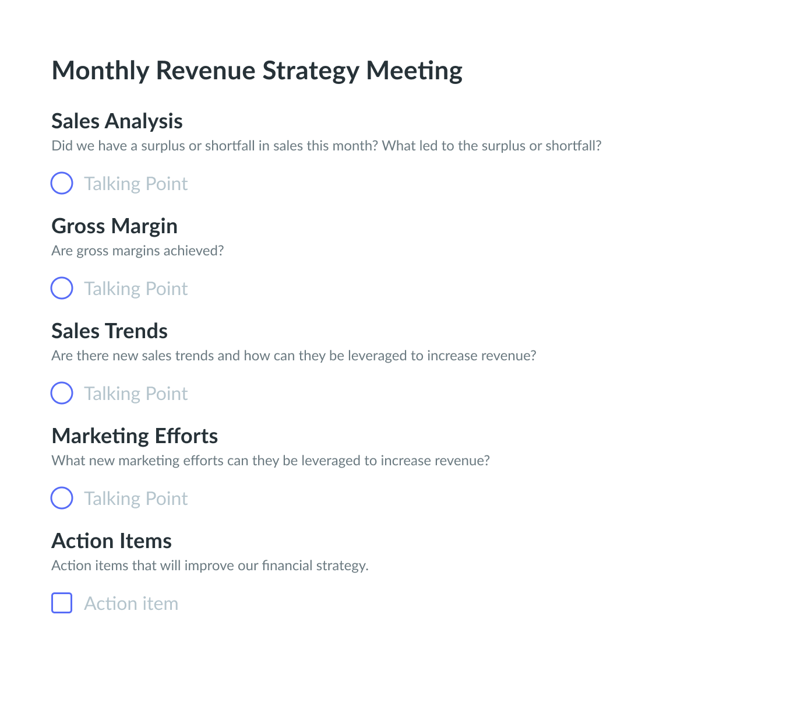This screenshot has width=797, height=702.
Task: Check the circle under Sales Analysis
Action: tap(62, 183)
